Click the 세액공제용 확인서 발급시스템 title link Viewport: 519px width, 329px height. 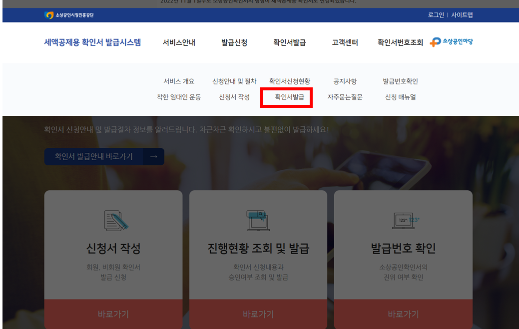92,42
